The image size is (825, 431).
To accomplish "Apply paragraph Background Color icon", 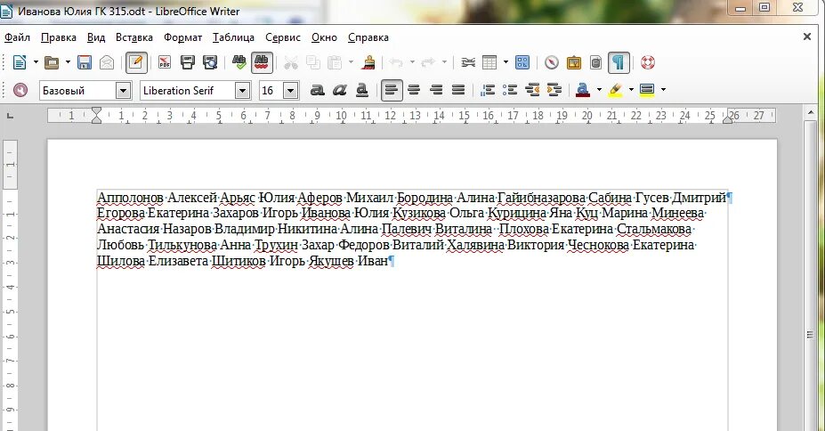I will point(647,90).
